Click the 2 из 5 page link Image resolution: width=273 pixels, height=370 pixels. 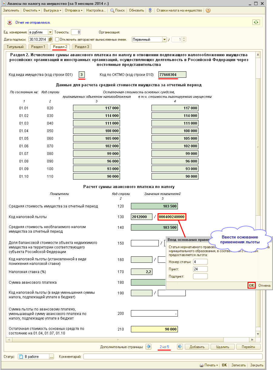click(x=164, y=347)
